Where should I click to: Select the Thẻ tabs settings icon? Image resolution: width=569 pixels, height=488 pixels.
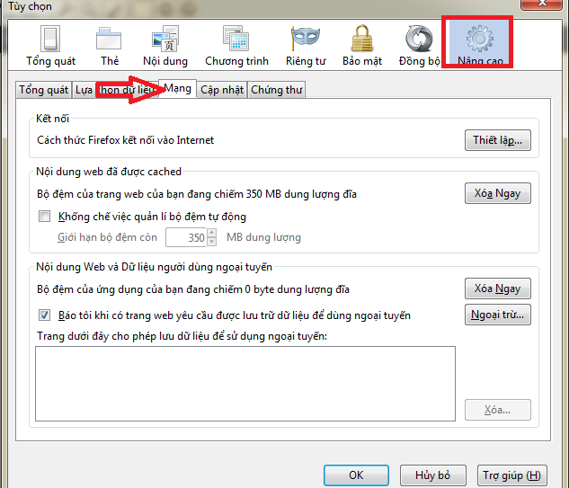(110, 45)
